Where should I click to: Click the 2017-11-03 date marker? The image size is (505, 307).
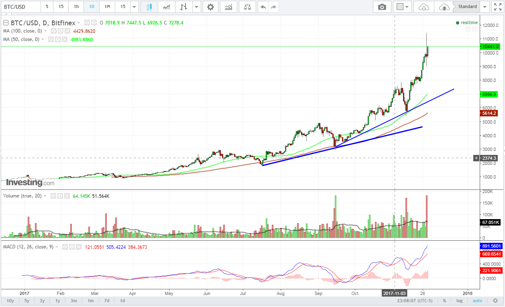point(395,293)
